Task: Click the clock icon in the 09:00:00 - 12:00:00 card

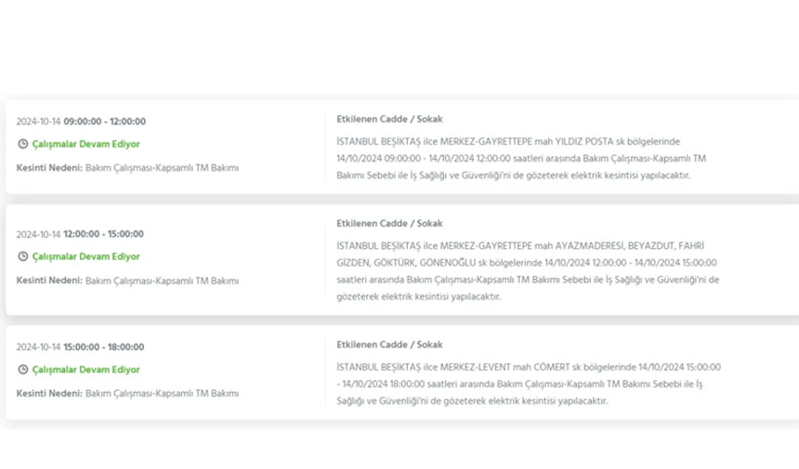Action: pos(23,144)
